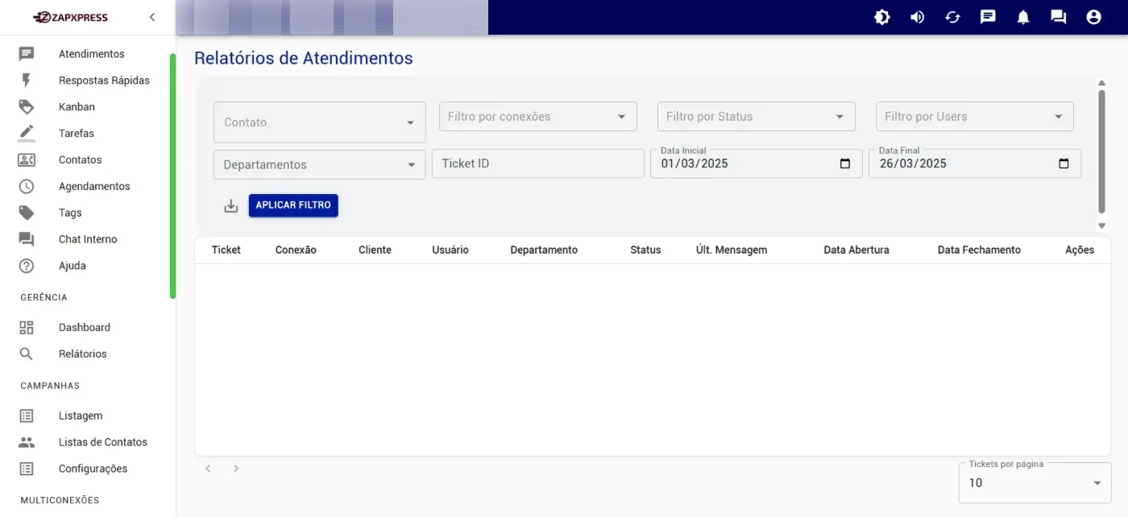Open Respostas Rápidas menu item
This screenshot has width=1128, height=517.
coord(104,81)
